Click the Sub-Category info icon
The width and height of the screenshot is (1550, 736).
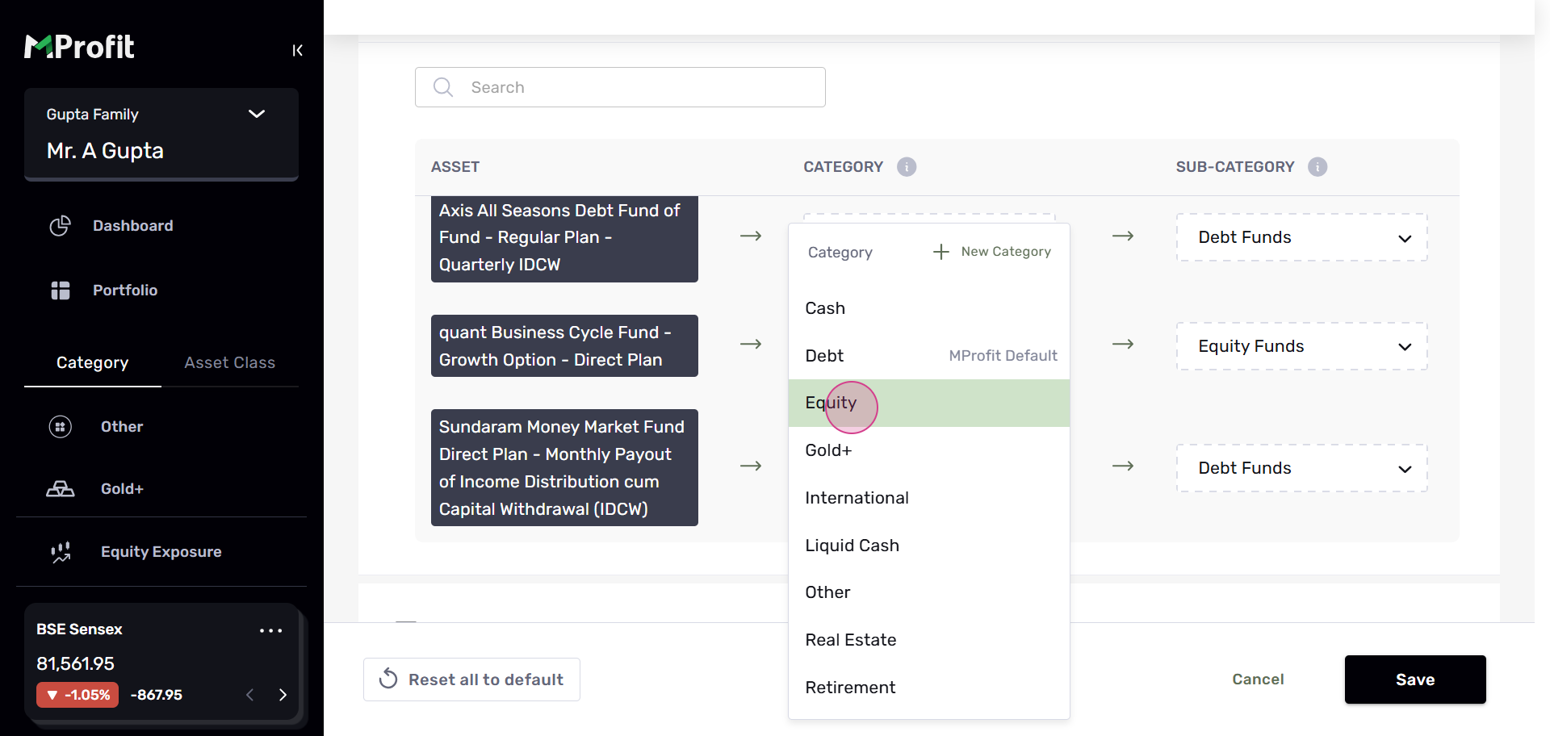[x=1317, y=167]
